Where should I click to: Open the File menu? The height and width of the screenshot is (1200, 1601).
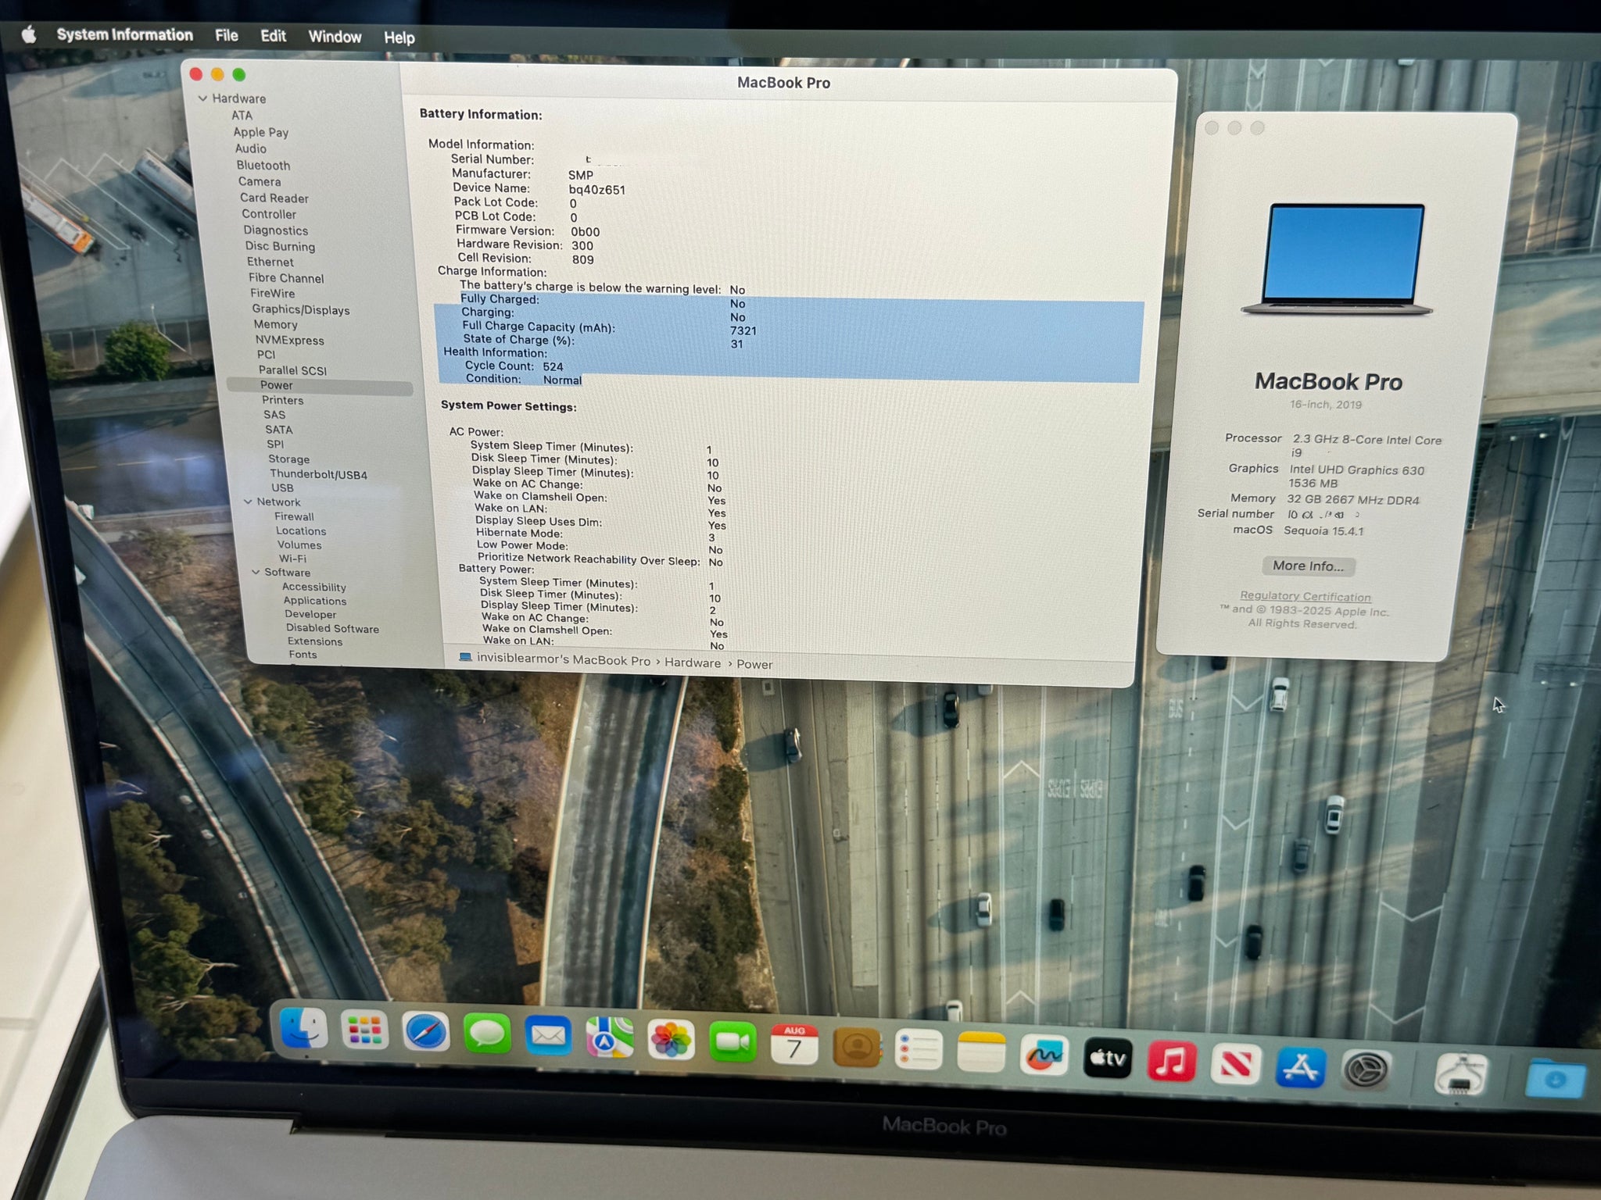pos(227,35)
